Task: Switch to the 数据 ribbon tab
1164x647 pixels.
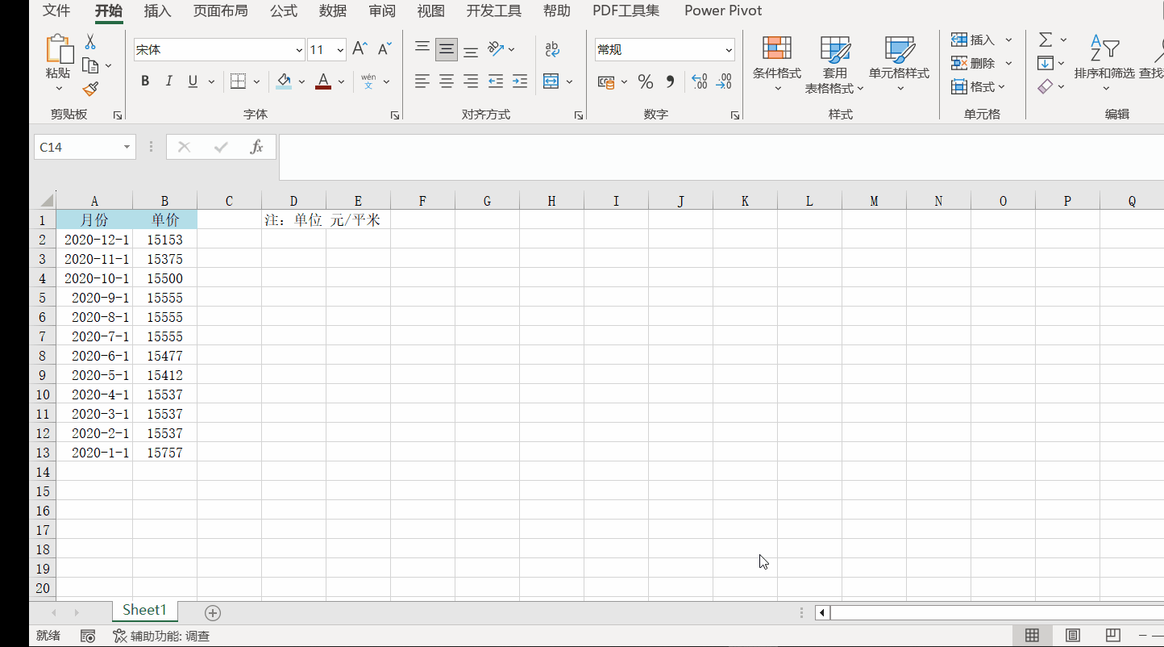Action: [332, 10]
